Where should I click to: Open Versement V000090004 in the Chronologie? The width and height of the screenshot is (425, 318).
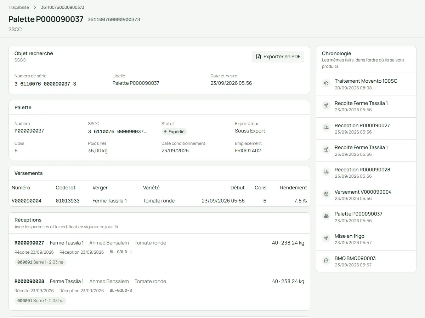pos(366,195)
